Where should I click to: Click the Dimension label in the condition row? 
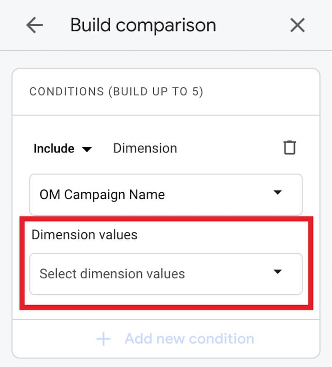tap(145, 148)
